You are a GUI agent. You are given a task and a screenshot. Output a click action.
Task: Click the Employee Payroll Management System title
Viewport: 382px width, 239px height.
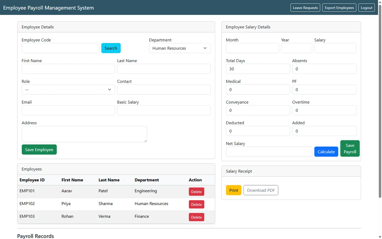[x=48, y=8]
